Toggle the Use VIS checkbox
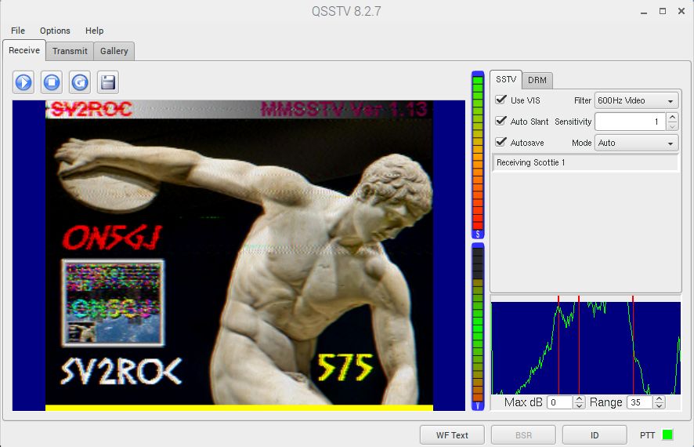694x447 pixels. point(501,100)
